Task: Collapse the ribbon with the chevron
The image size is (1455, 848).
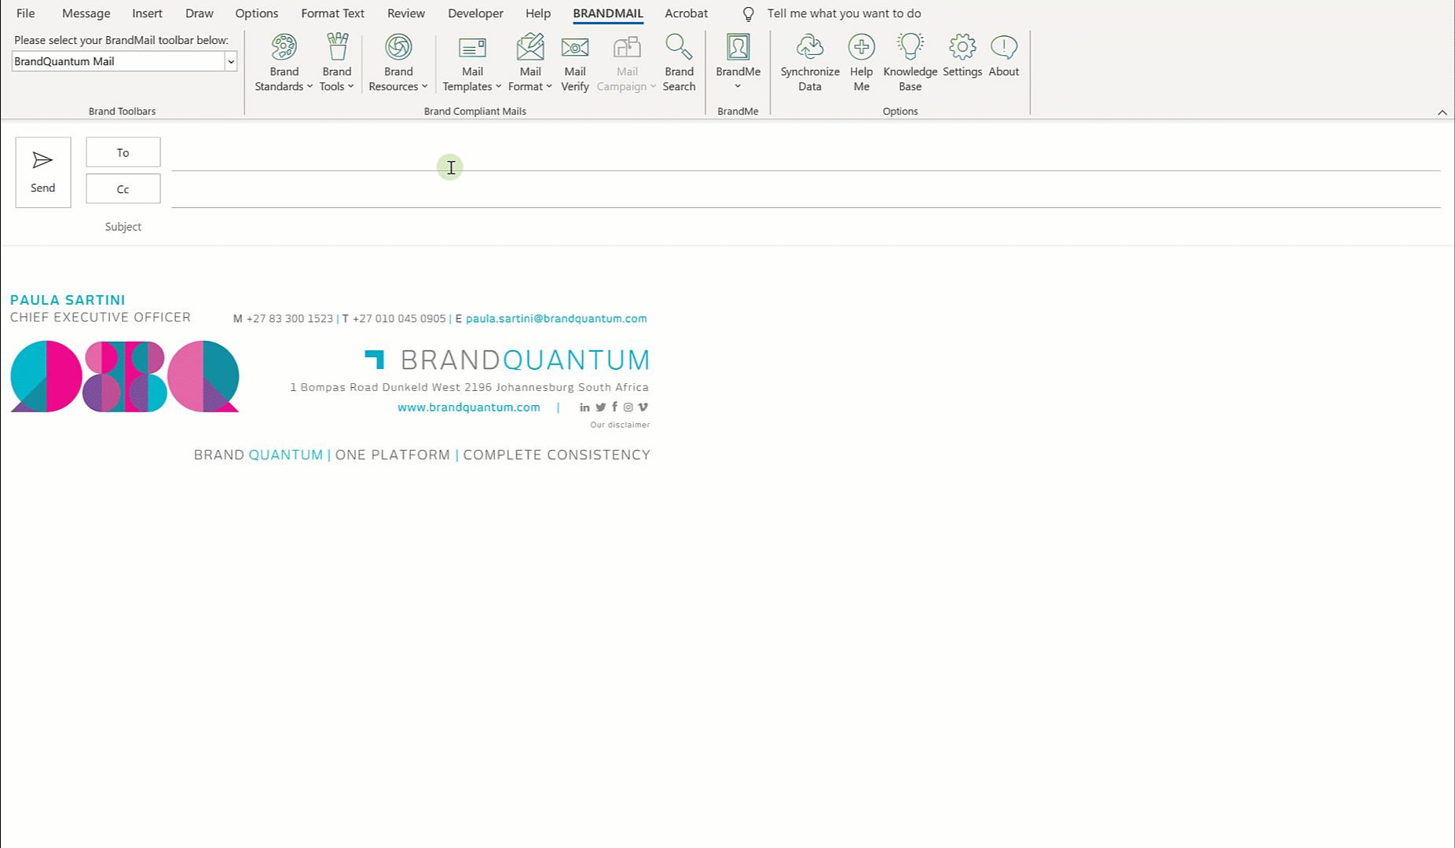Action: [x=1442, y=112]
